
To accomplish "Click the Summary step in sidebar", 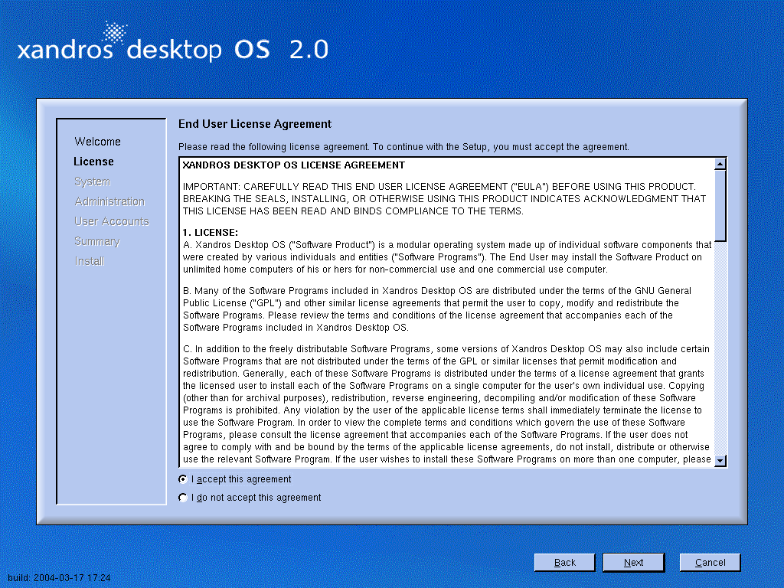I will point(97,241).
